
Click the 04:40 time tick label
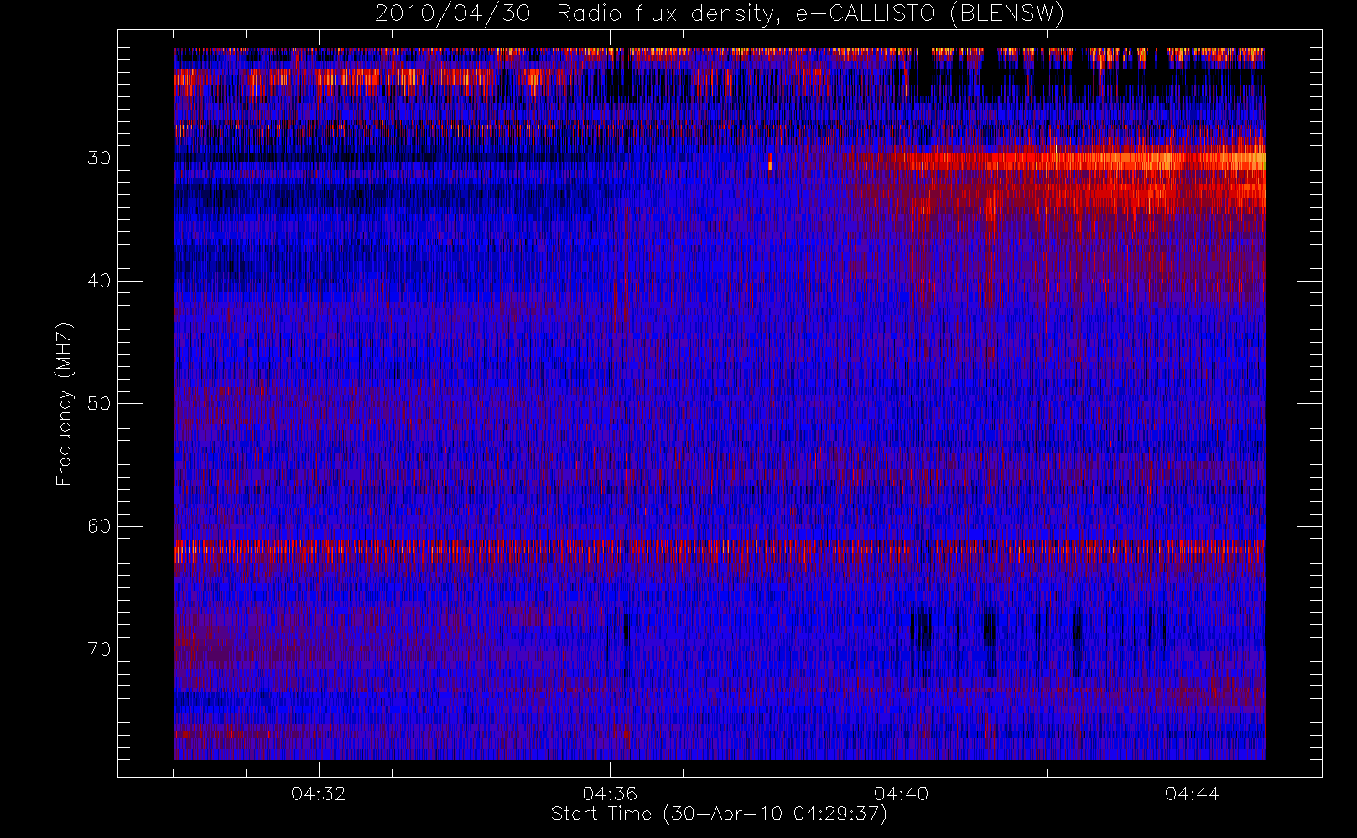click(x=902, y=794)
